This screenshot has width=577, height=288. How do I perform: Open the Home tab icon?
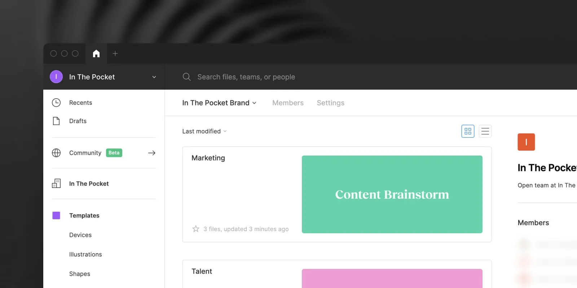96,54
